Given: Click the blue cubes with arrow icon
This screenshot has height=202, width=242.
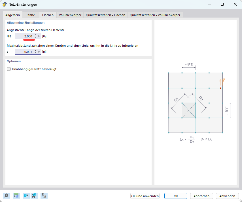Looking at the screenshot, I should (x=26, y=195).
